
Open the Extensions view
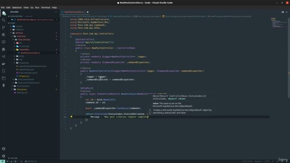(x=4, y=49)
